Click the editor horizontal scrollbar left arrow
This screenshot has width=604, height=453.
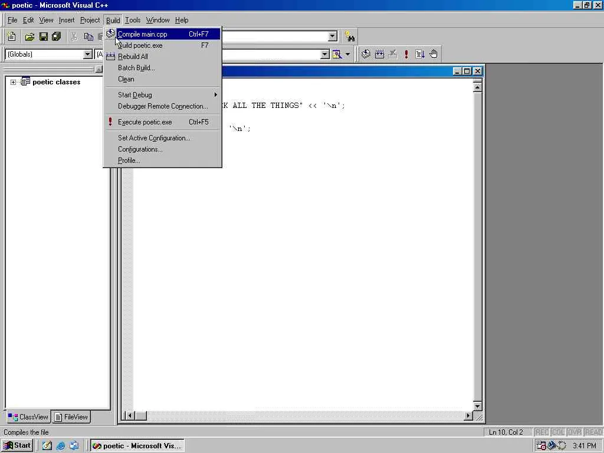click(130, 416)
